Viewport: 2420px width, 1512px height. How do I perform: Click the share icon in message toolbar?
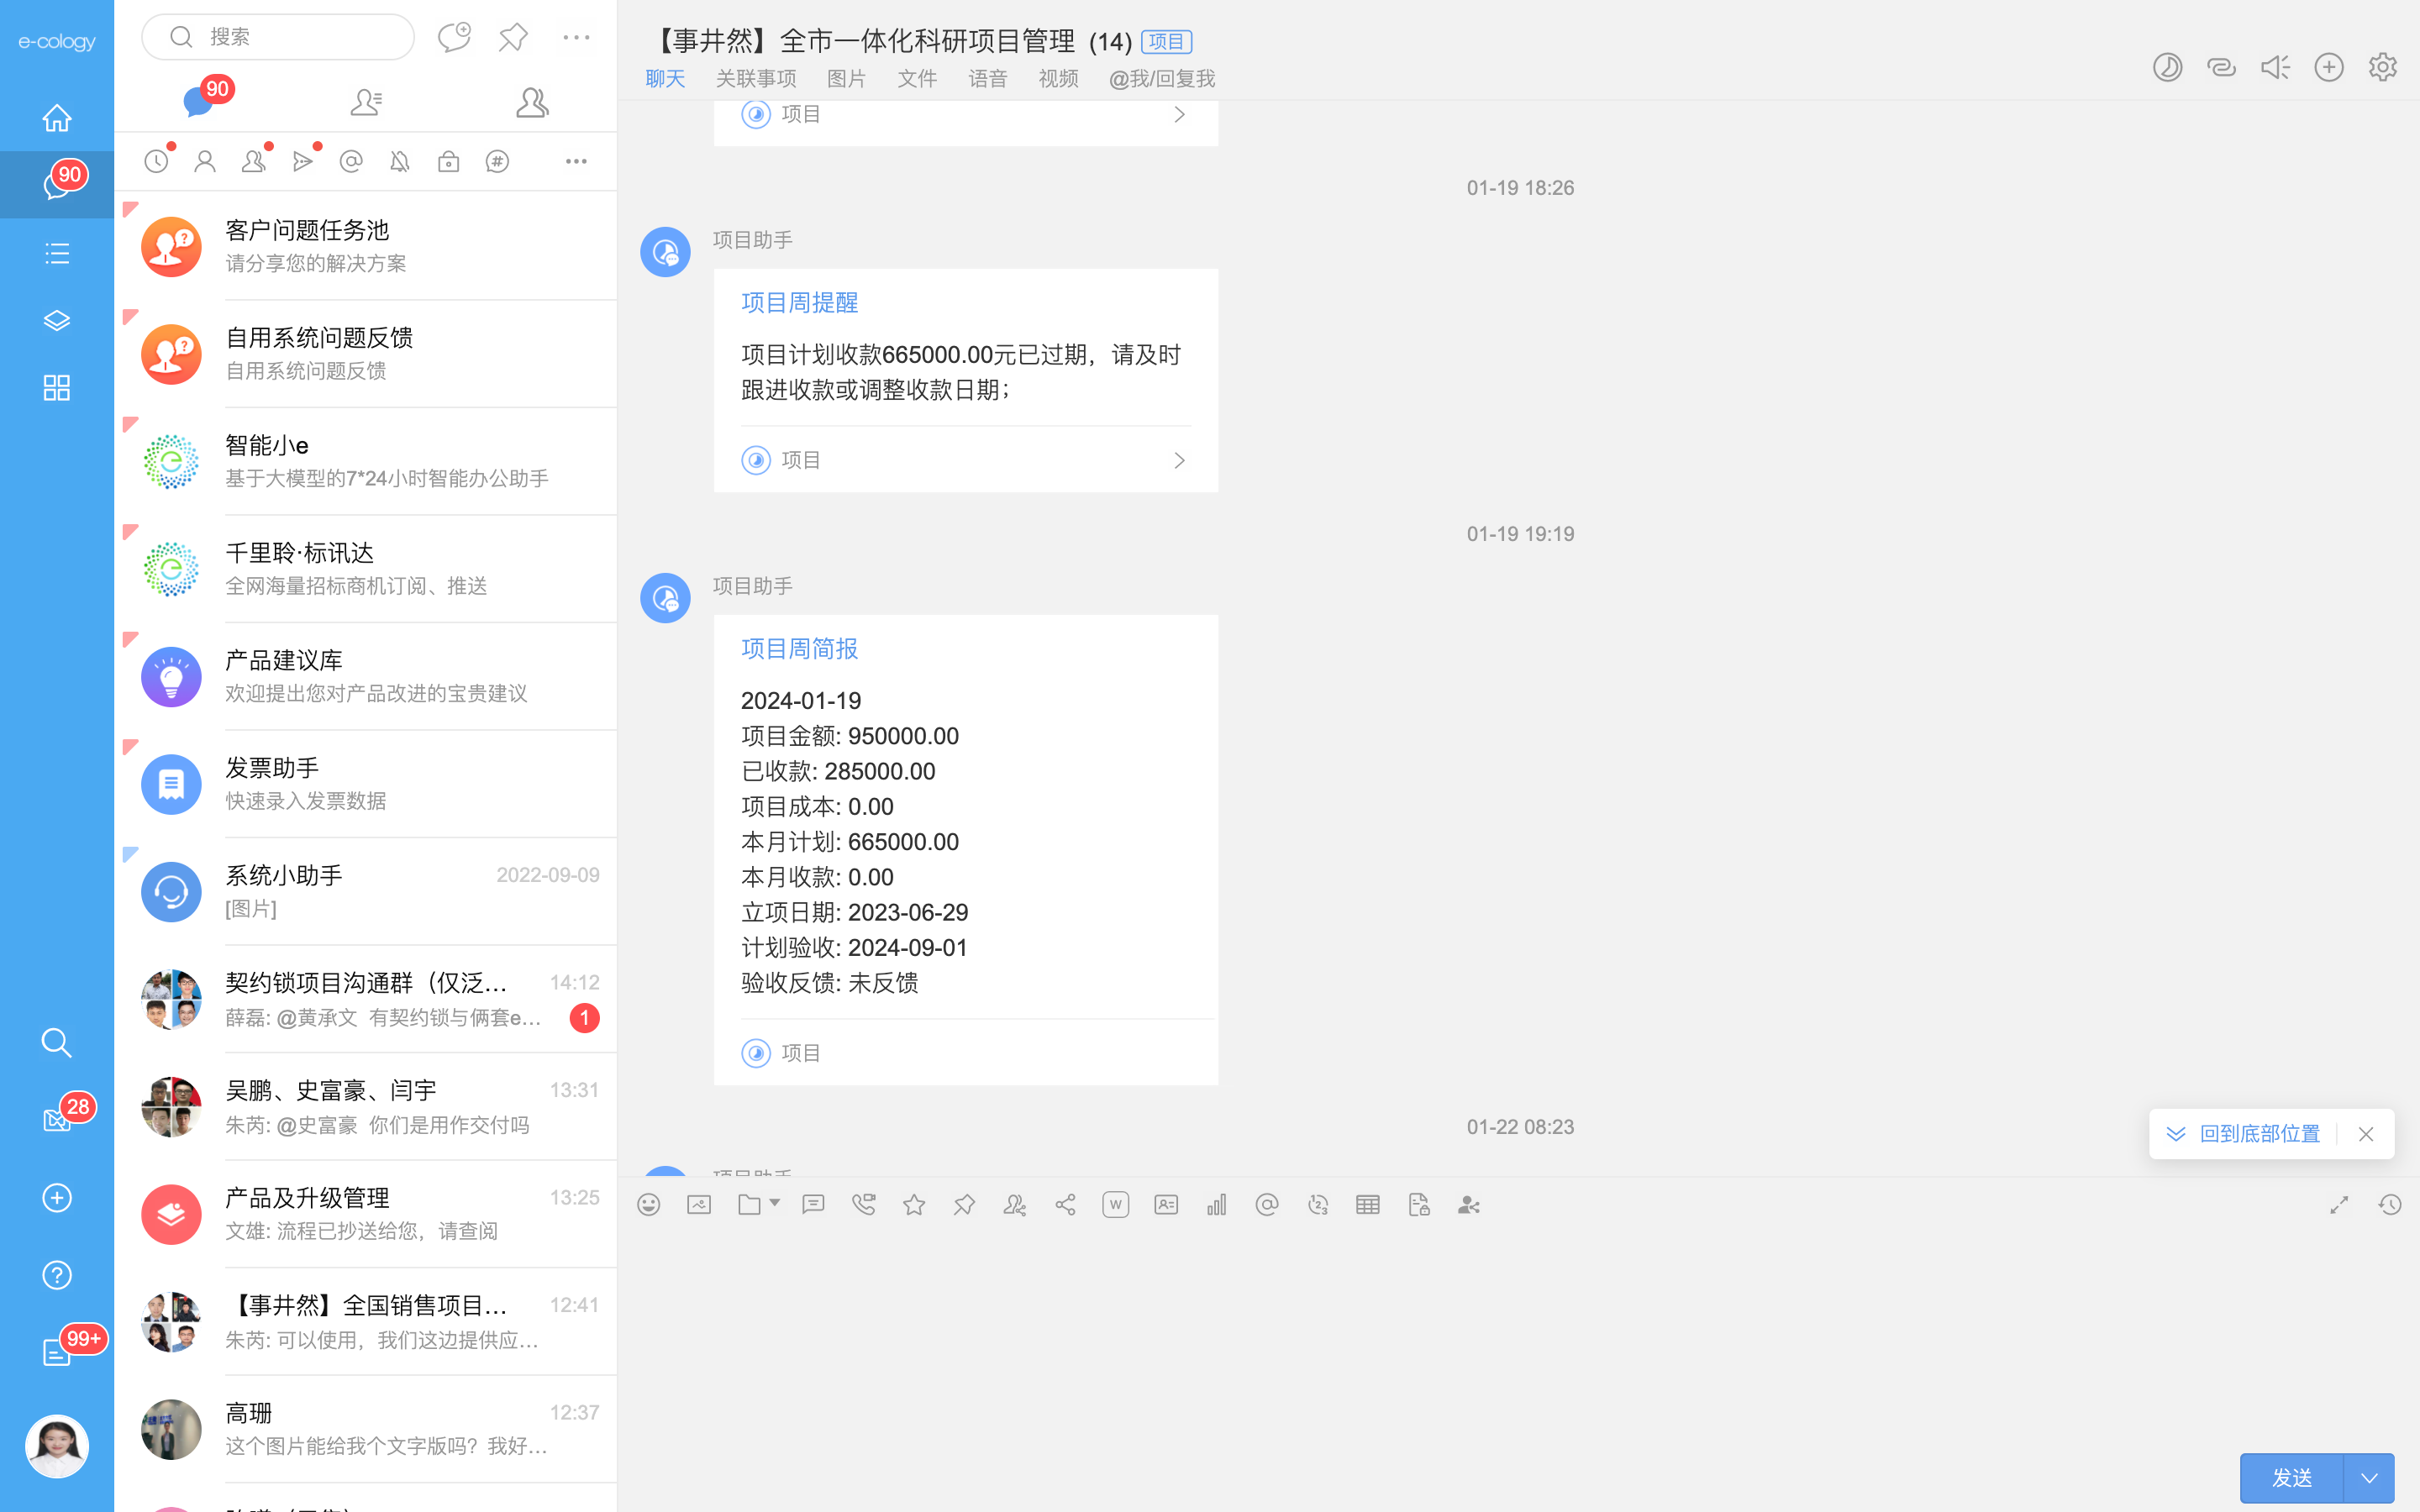1065,1205
